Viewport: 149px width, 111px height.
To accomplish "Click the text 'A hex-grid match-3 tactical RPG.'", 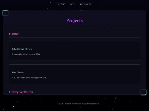I will tap(26, 54).
